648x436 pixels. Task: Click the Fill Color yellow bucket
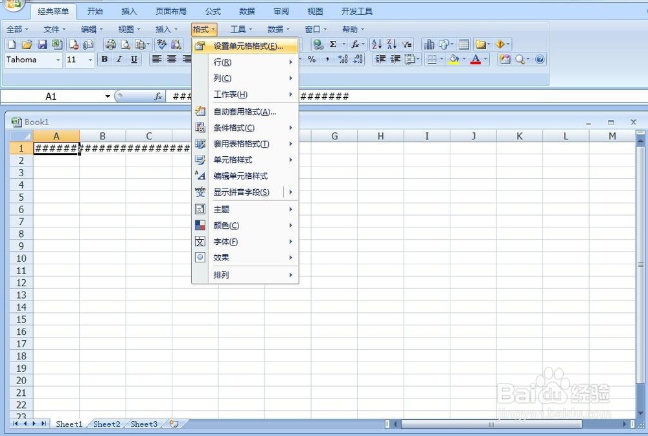(454, 60)
